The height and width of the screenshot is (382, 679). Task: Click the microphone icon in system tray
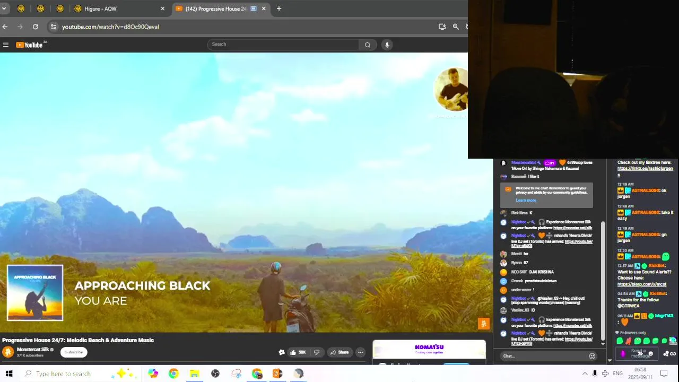(595, 374)
